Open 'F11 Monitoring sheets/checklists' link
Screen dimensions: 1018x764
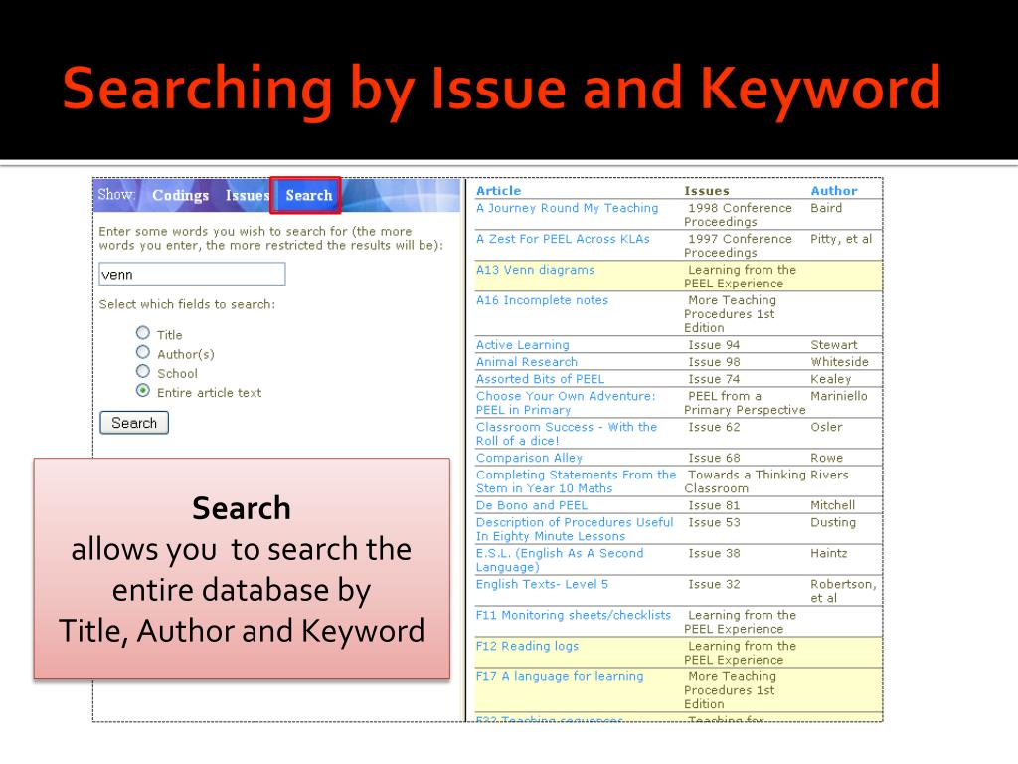click(x=574, y=615)
